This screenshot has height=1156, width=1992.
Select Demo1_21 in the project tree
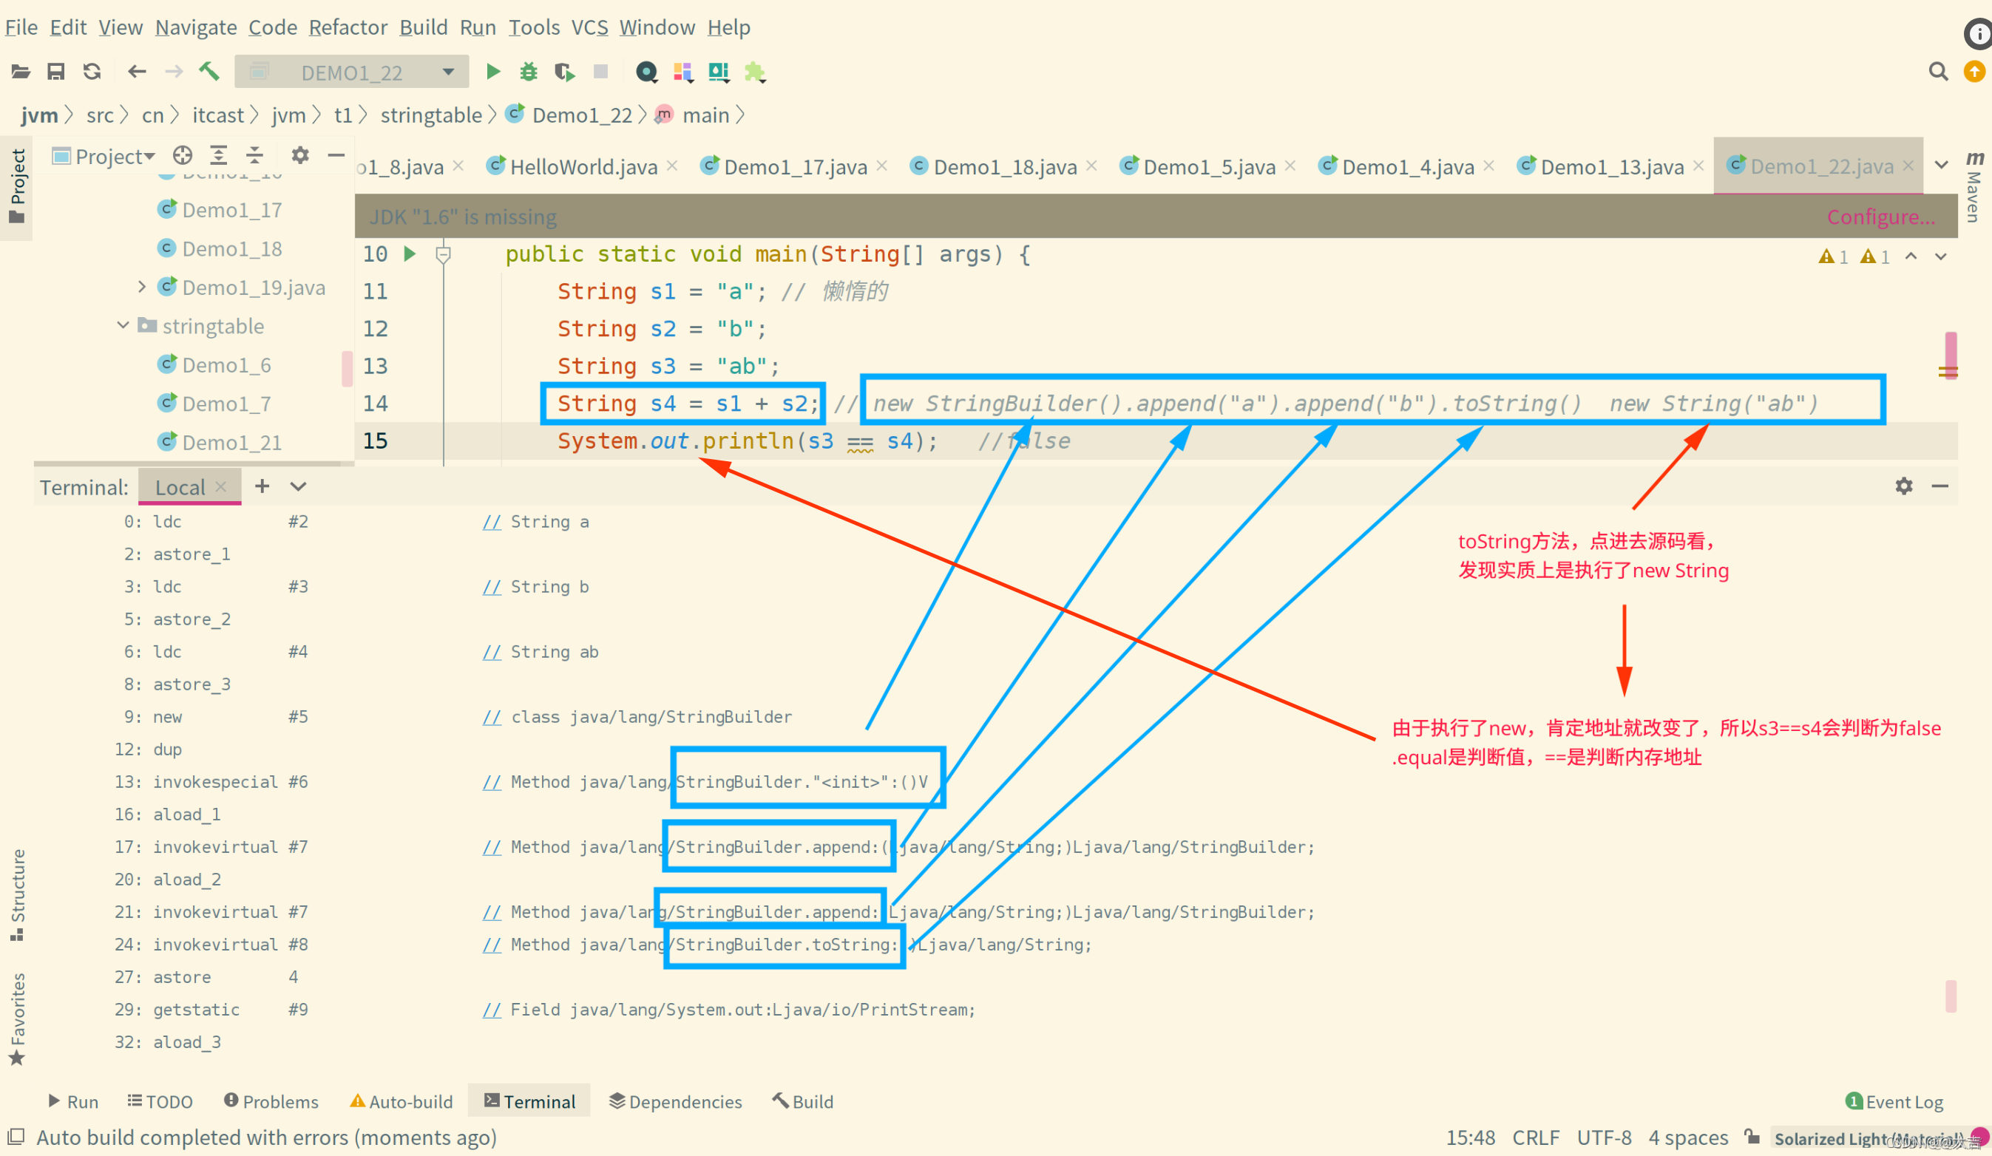(x=231, y=442)
